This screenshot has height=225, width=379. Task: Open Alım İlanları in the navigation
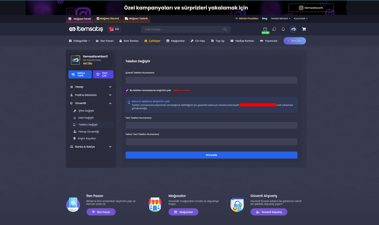tap(129, 41)
